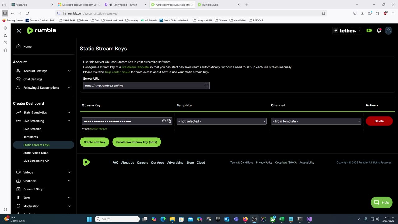
Task: Click the footer Rumble play logo
Action: click(x=86, y=162)
